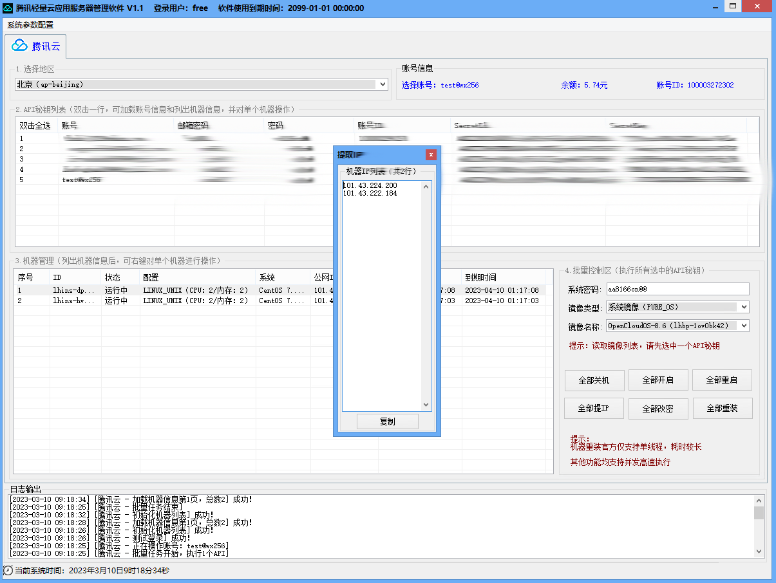Image resolution: width=776 pixels, height=583 pixels.
Task: Click the up arrow of the IP list scrollbar
Action: click(x=426, y=187)
